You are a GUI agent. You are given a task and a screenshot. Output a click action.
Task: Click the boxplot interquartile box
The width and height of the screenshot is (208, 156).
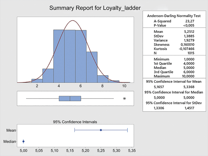tap(70, 98)
